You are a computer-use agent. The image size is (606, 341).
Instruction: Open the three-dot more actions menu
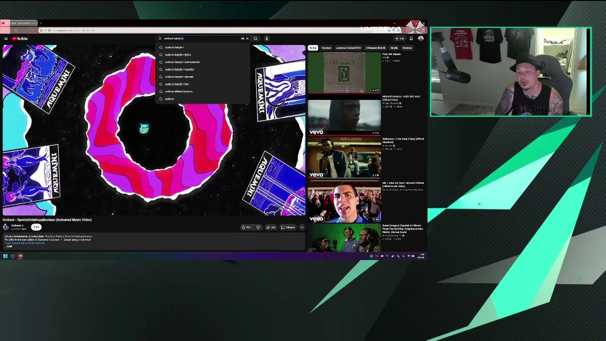coord(302,227)
